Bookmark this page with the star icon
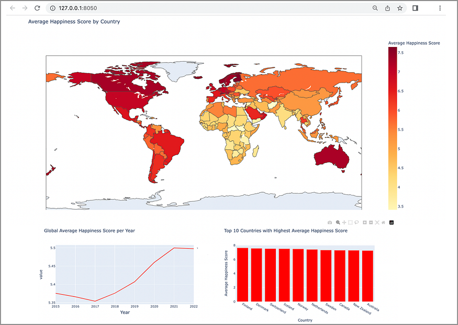Viewport: 458px width, 325px height. pyautogui.click(x=400, y=8)
